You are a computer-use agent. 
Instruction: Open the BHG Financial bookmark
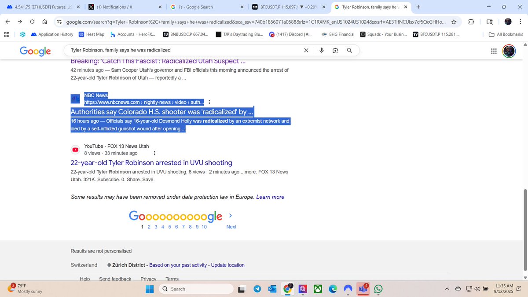click(338, 34)
